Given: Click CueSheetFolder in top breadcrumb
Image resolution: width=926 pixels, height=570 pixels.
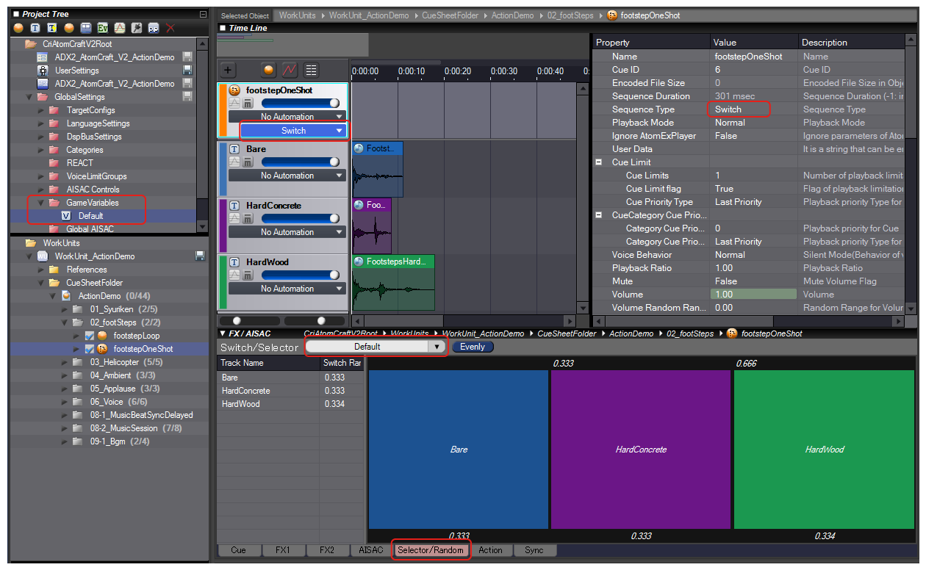Looking at the screenshot, I should (451, 15).
